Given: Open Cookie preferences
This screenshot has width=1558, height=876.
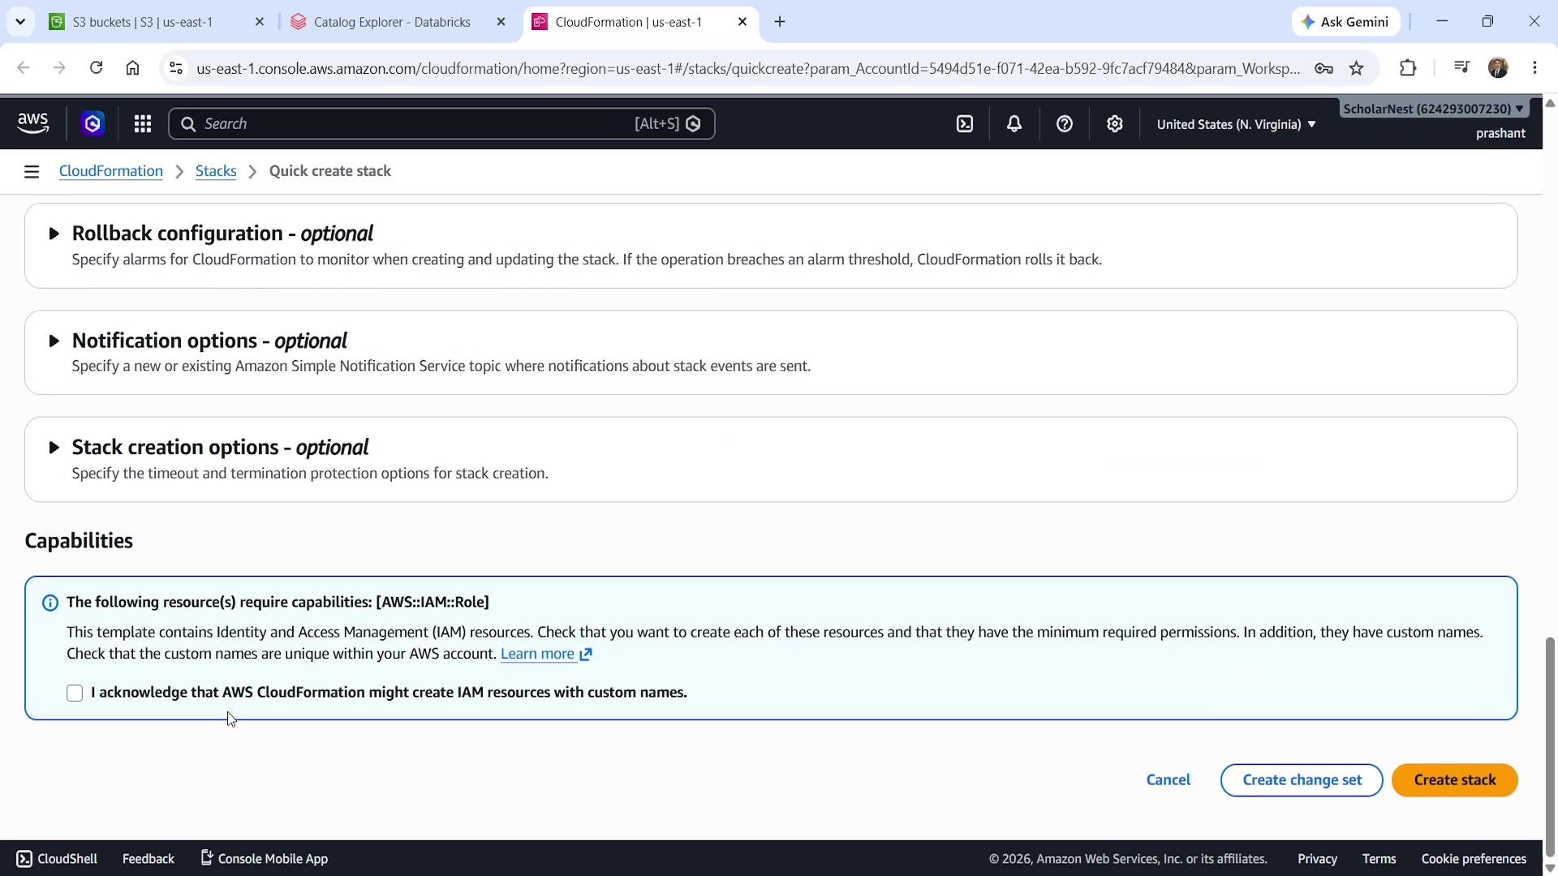Looking at the screenshot, I should tap(1474, 858).
